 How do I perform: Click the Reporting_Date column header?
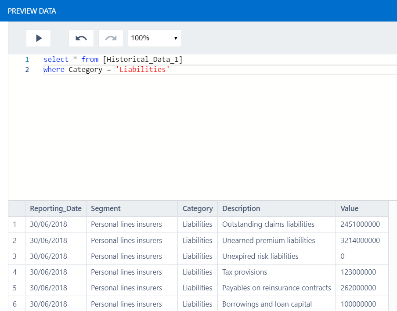coord(56,208)
